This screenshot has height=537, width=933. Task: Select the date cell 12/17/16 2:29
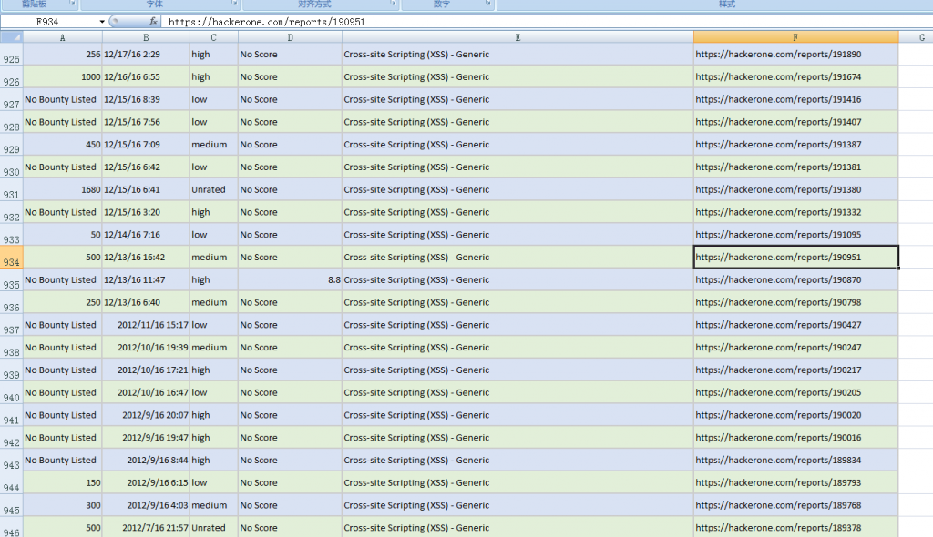146,54
